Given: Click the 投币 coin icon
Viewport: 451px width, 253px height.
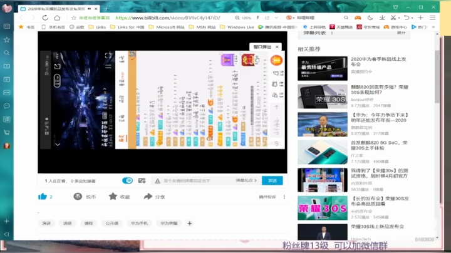Looking at the screenshot, I should (78, 197).
